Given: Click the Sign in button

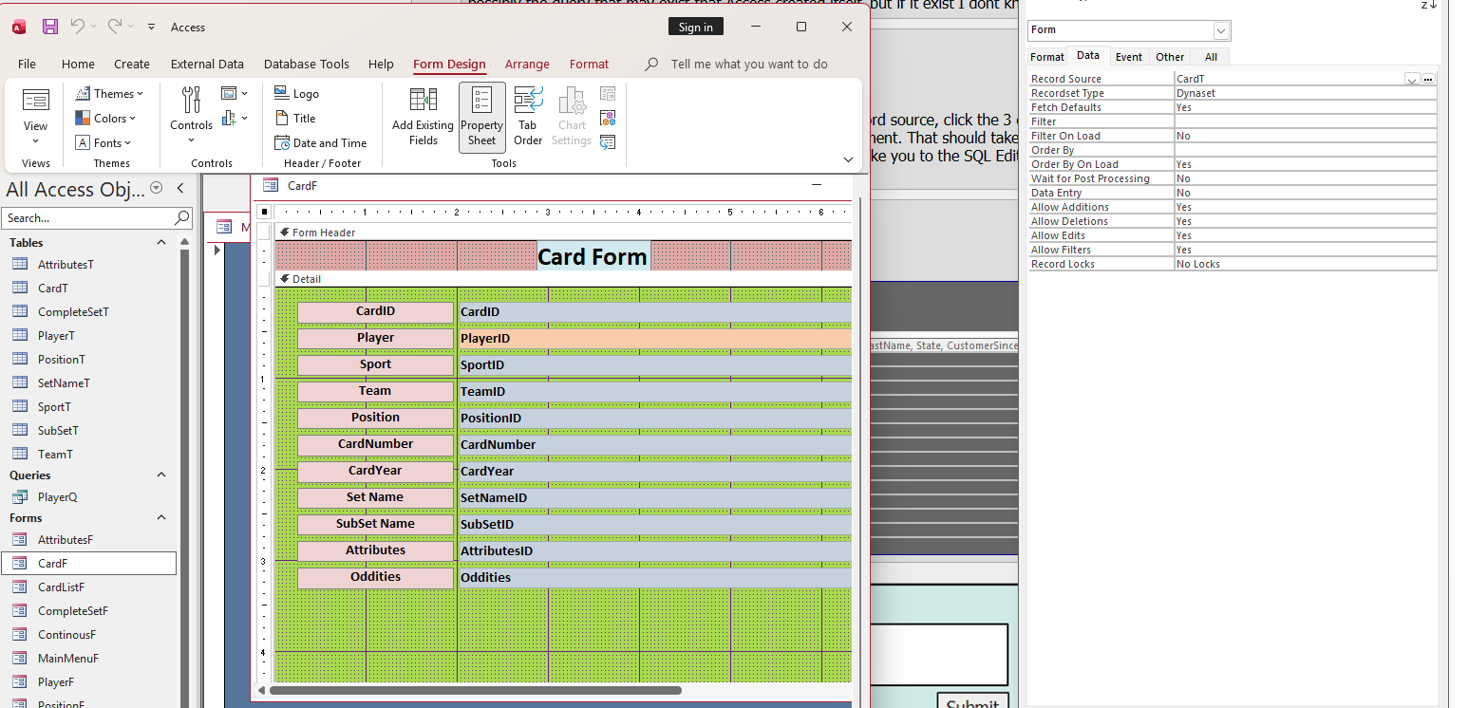Looking at the screenshot, I should pyautogui.click(x=695, y=28).
